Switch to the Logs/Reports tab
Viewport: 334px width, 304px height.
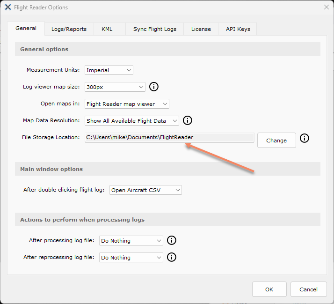69,29
